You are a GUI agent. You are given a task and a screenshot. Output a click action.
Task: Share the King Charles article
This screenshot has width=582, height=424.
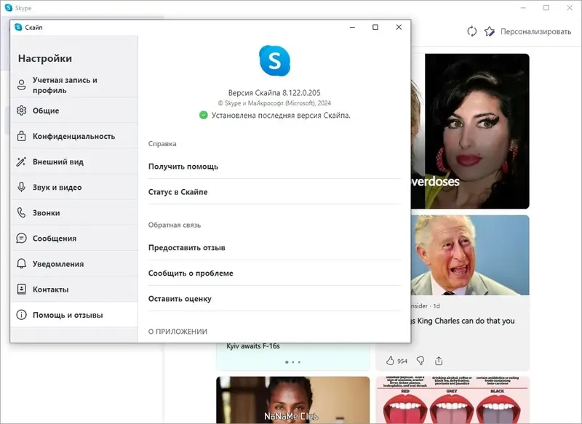439,361
